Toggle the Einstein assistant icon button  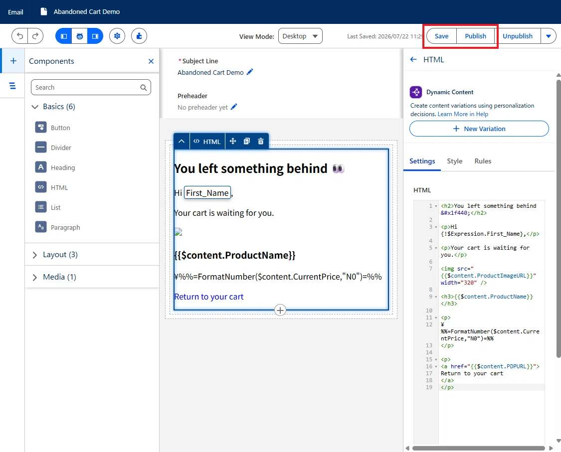[x=79, y=36]
